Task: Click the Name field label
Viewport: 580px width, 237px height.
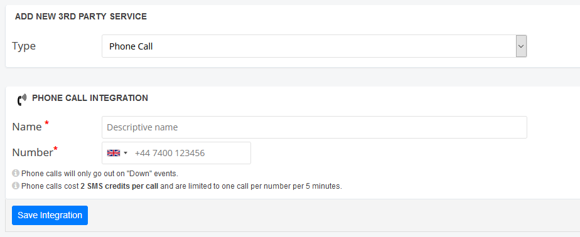Action: click(26, 127)
